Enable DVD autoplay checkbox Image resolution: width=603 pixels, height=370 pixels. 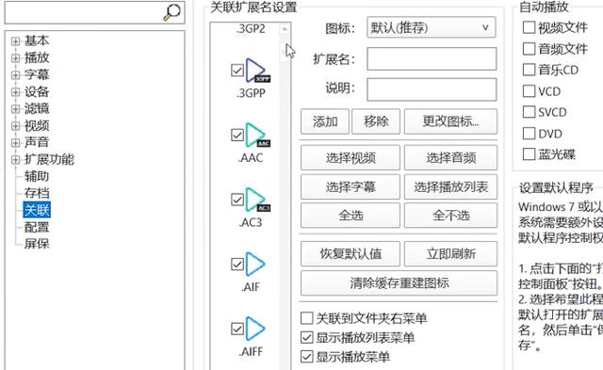click(x=529, y=134)
